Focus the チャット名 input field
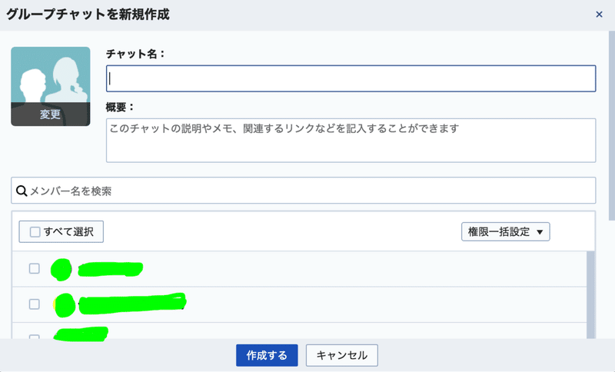The height and width of the screenshot is (372, 615). click(x=351, y=78)
